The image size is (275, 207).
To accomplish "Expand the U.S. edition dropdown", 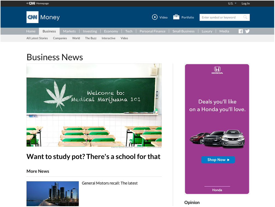I will tap(232, 3).
